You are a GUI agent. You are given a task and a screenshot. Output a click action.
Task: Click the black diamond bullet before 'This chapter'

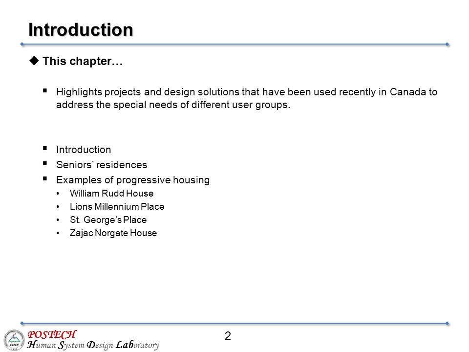[34, 61]
